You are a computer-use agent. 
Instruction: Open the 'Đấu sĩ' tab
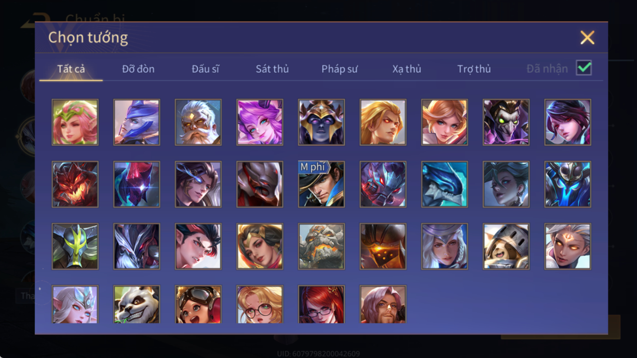[x=205, y=69]
